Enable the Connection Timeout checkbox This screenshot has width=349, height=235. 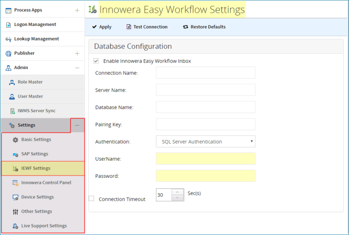tap(91, 198)
